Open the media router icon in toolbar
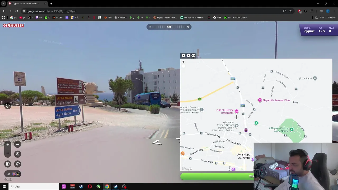 coord(321,11)
